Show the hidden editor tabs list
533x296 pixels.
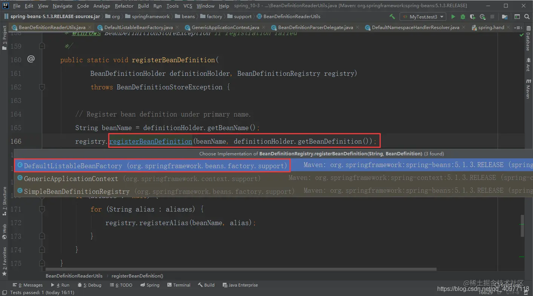coord(518,28)
